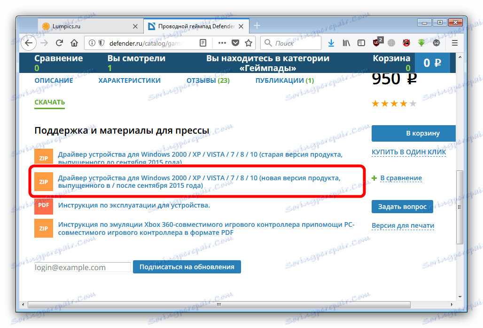This screenshot has height=328, width=483.
Task: Click PDF icon for the manual
Action: [44, 206]
